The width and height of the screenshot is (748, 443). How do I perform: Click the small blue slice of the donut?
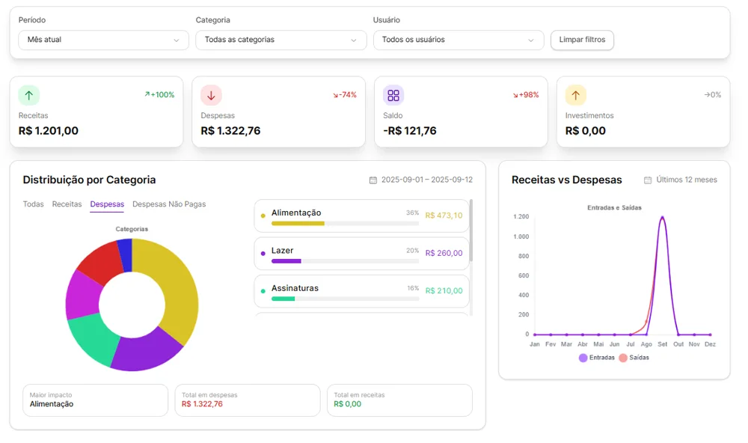tap(126, 254)
